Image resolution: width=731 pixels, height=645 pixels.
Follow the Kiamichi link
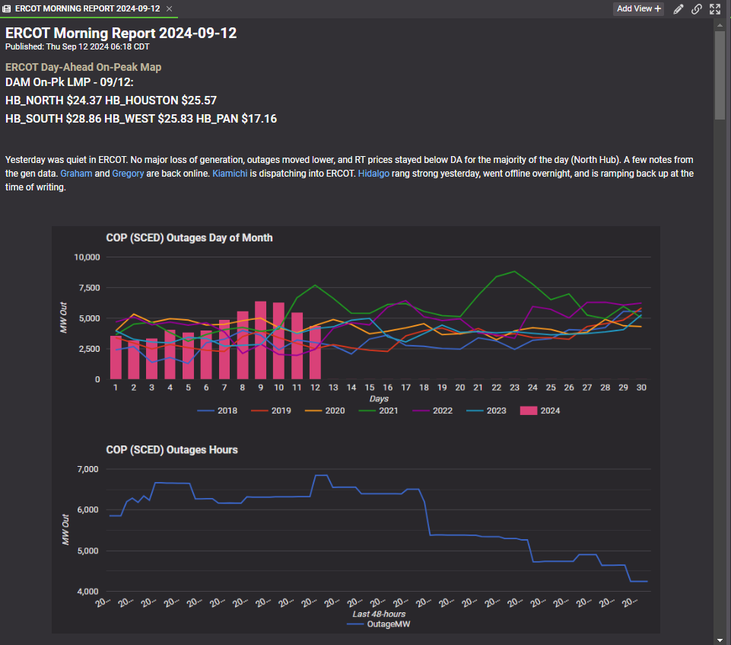tap(230, 174)
